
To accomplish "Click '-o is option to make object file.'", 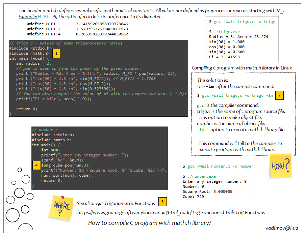I will click(229, 117).
